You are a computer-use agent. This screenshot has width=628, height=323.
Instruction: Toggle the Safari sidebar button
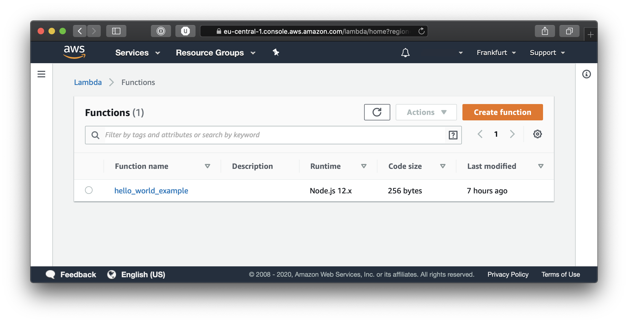click(x=116, y=31)
